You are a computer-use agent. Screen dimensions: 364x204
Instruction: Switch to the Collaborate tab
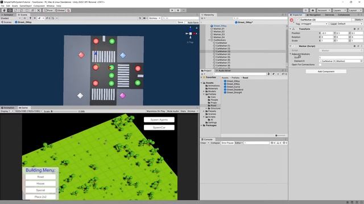pyautogui.click(x=344, y=15)
